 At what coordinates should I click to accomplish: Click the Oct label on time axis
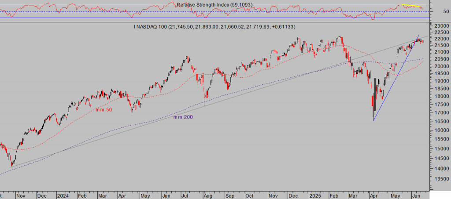point(249,195)
